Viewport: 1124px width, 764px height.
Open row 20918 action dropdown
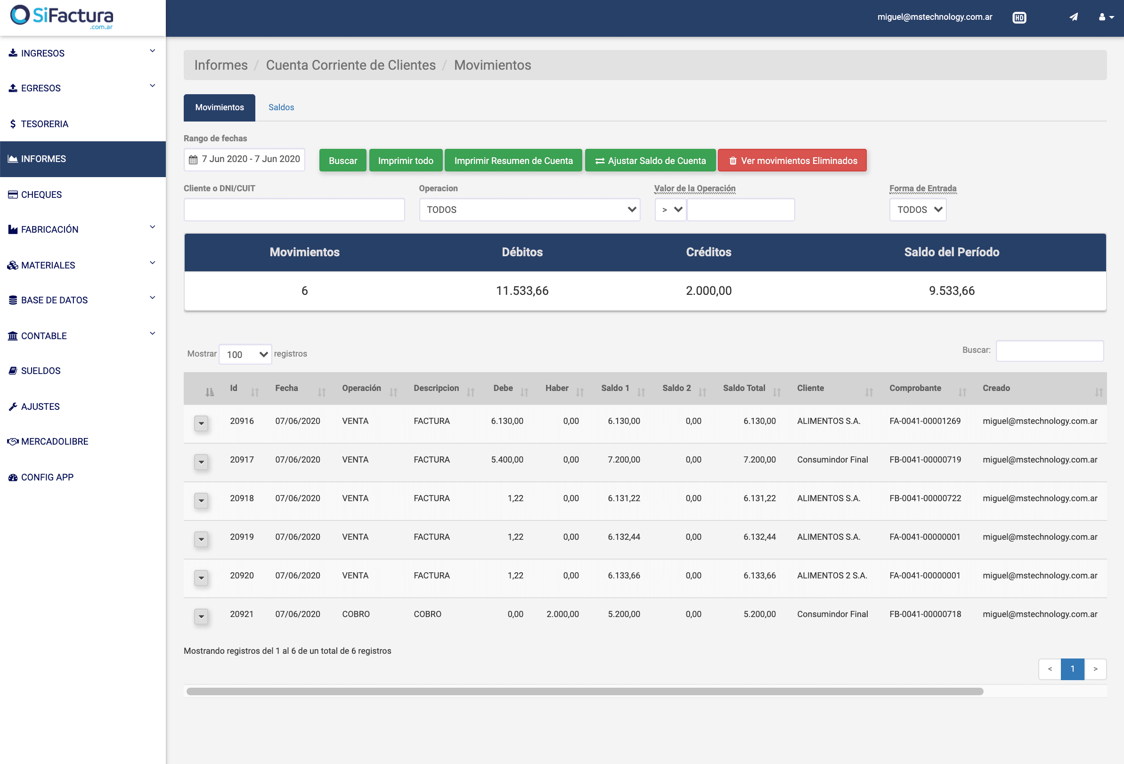201,501
